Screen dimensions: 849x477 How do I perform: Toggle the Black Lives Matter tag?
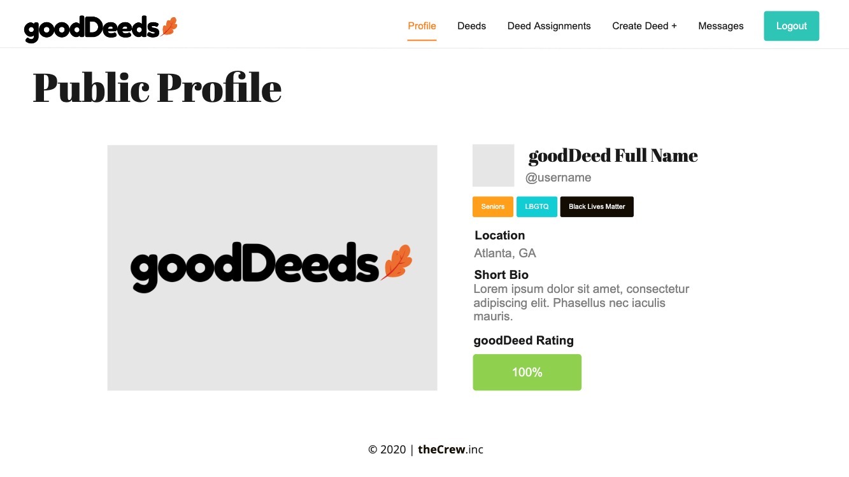(x=596, y=206)
